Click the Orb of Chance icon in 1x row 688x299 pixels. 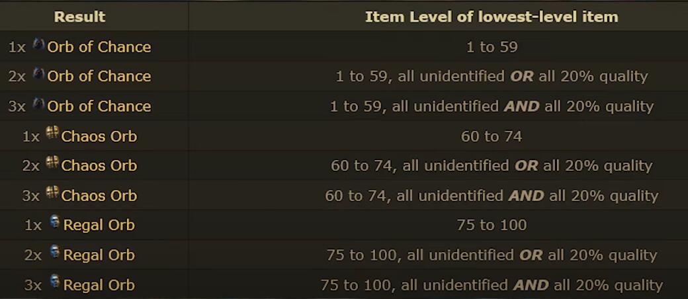tap(38, 45)
